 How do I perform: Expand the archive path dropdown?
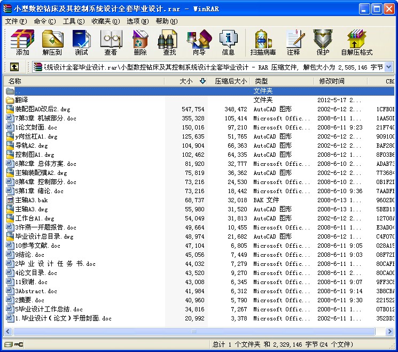point(388,67)
